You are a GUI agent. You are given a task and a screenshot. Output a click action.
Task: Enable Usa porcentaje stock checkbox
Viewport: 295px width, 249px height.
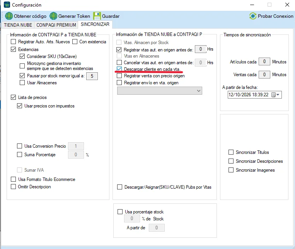pos(120,211)
